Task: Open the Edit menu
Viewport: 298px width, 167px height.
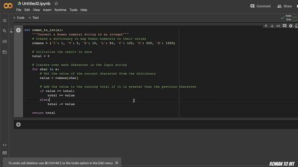Action: pyautogui.click(x=27, y=10)
